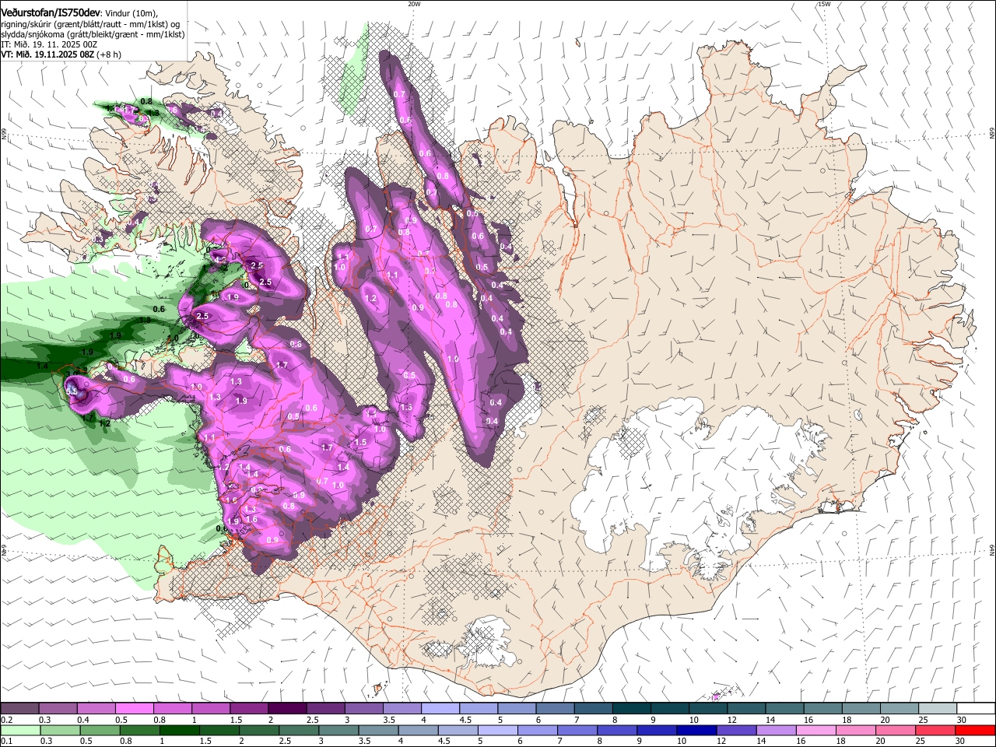The height and width of the screenshot is (747, 996).
Task: Click the snow legend swatch between 16 and 18
Action: 824,708
